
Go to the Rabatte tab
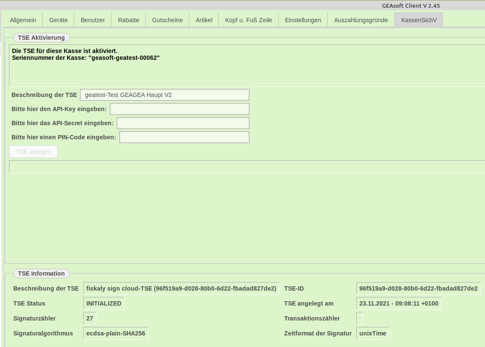pyautogui.click(x=129, y=20)
